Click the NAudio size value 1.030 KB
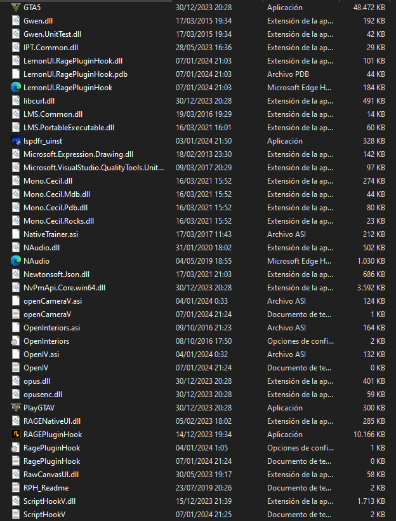 click(x=371, y=261)
